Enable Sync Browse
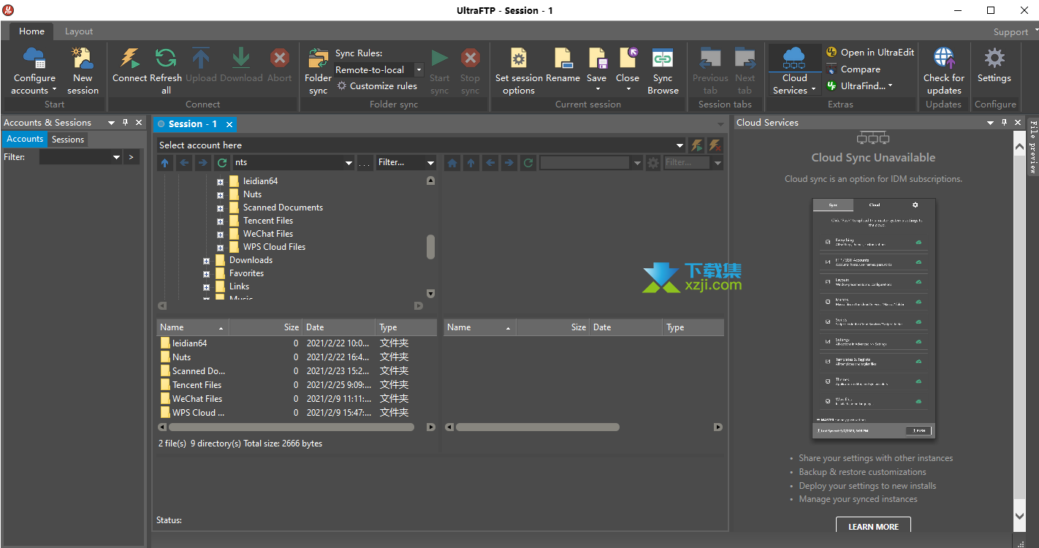The width and height of the screenshot is (1039, 548). 663,71
